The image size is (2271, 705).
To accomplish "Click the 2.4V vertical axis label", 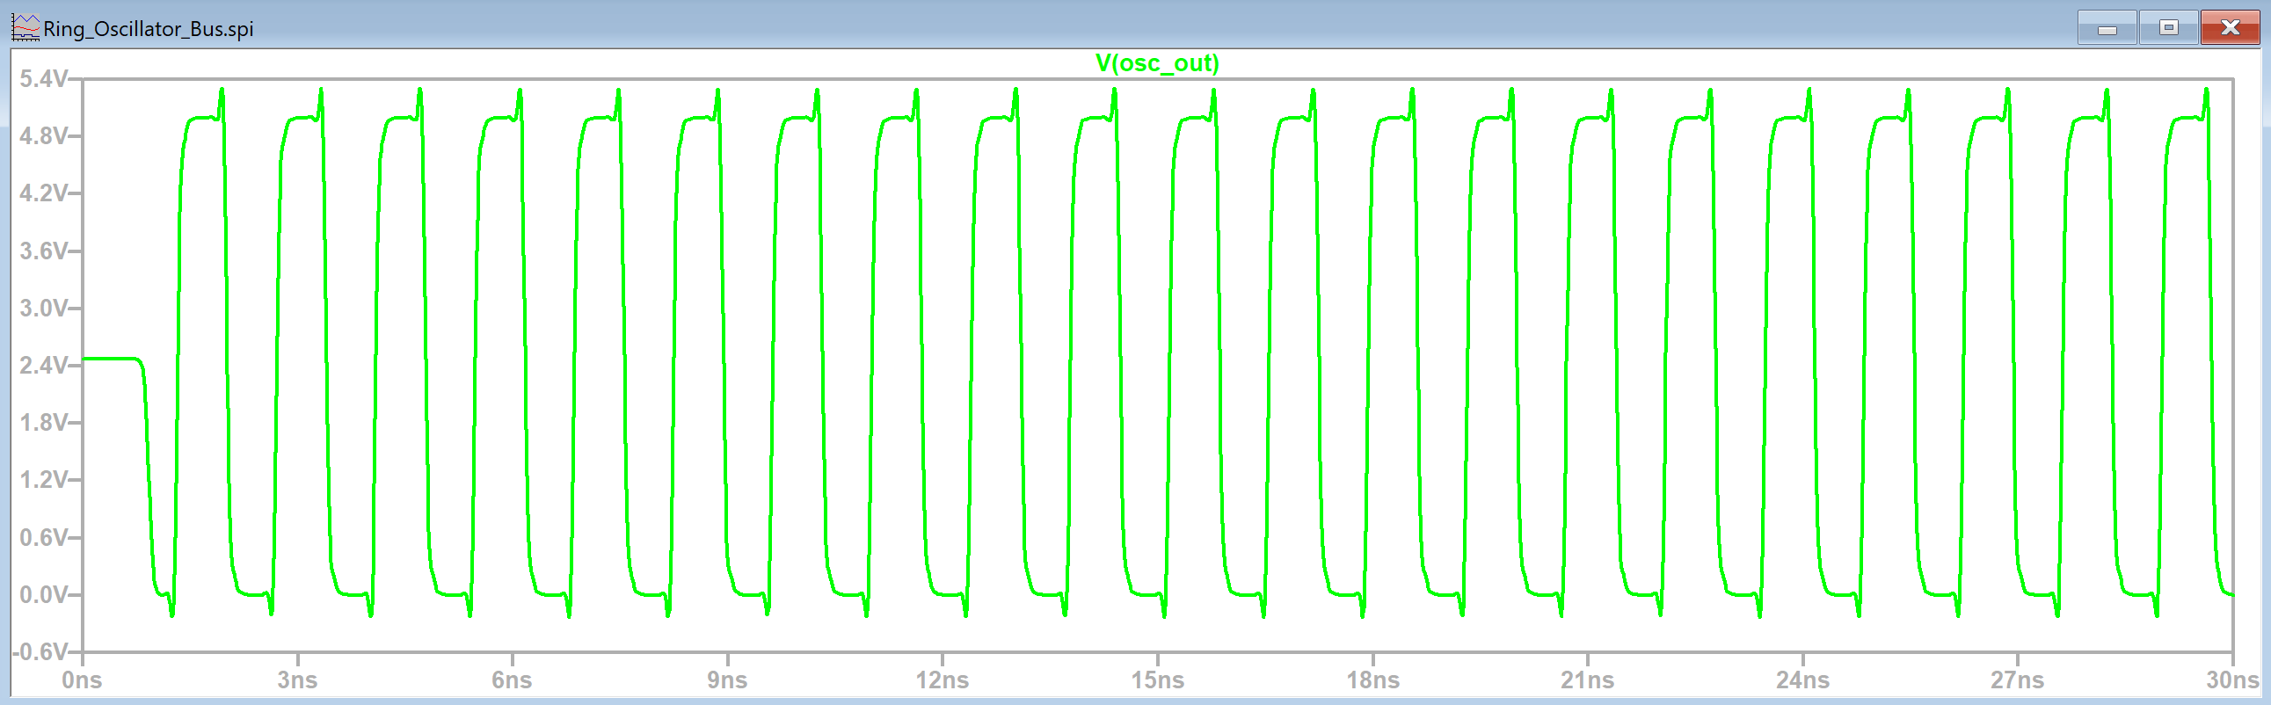I will click(43, 366).
